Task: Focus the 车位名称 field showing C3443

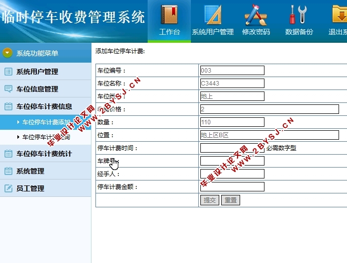Action: pyautogui.click(x=232, y=83)
